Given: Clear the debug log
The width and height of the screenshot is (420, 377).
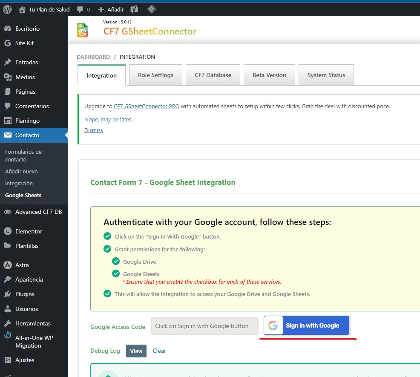Looking at the screenshot, I should pyautogui.click(x=159, y=351).
